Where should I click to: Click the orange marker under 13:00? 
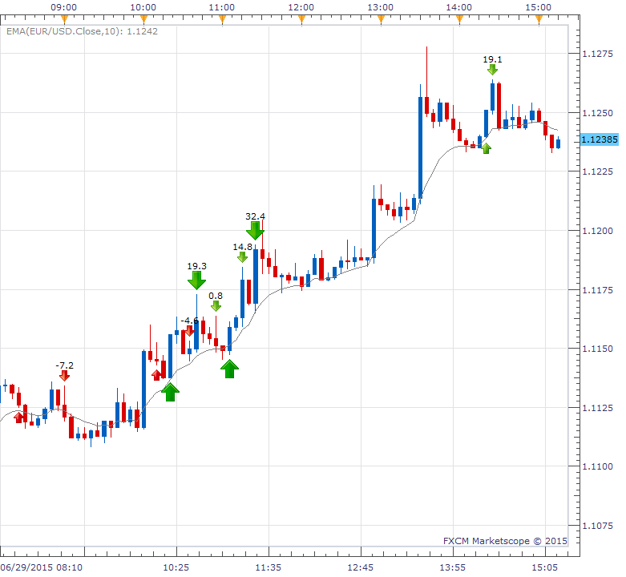(x=381, y=19)
